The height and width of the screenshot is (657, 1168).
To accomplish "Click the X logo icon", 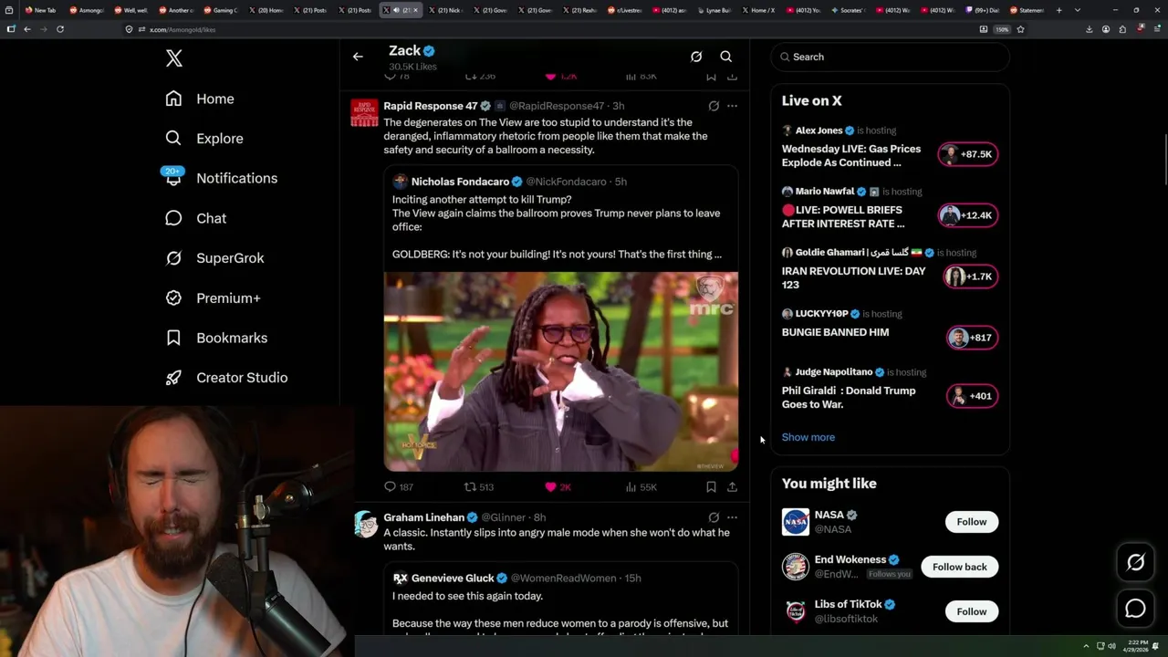I will [174, 58].
